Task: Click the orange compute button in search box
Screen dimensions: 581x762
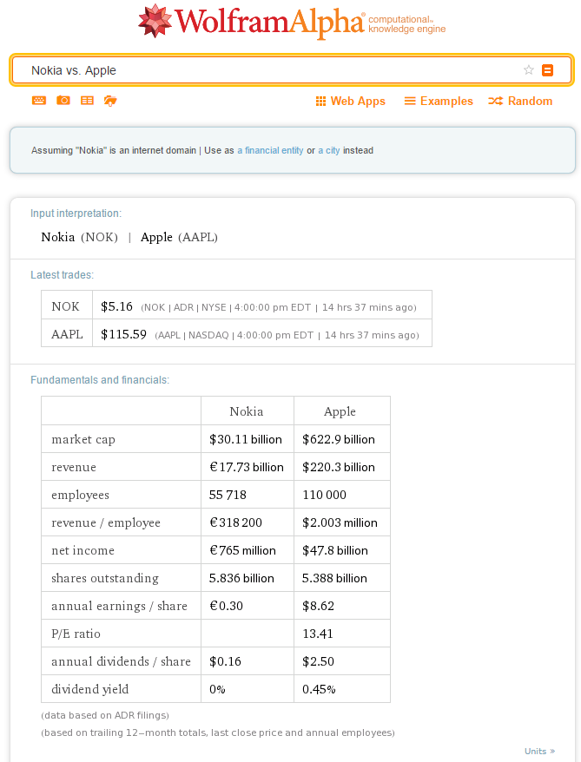Action: tap(547, 70)
